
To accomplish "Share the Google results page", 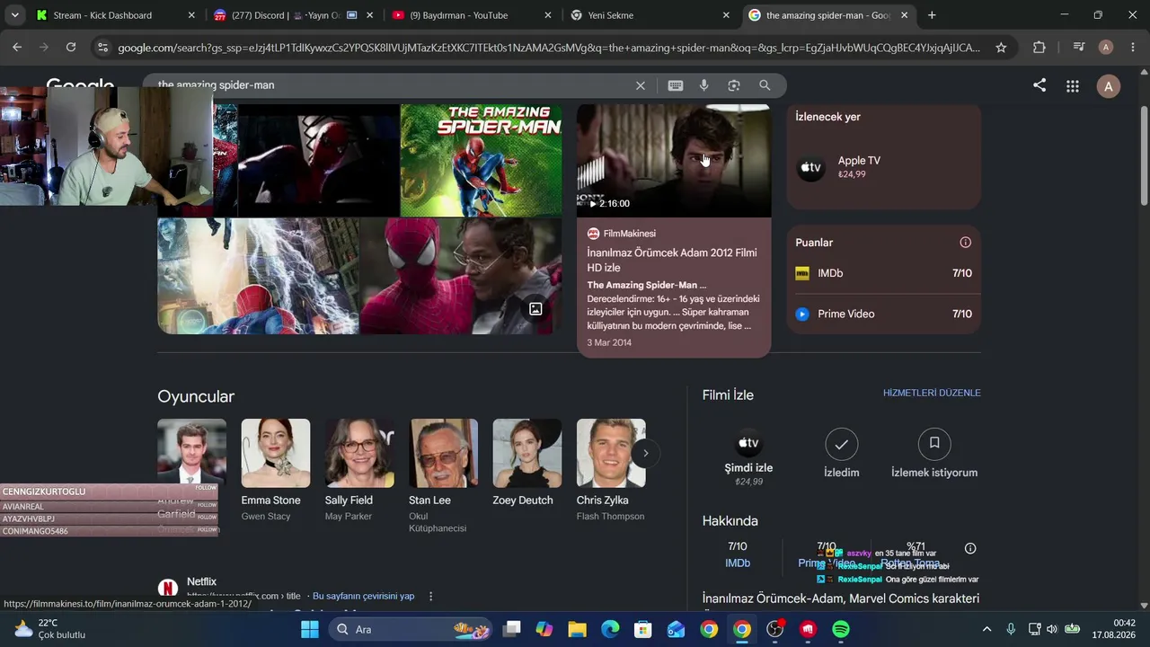I will point(1039,85).
